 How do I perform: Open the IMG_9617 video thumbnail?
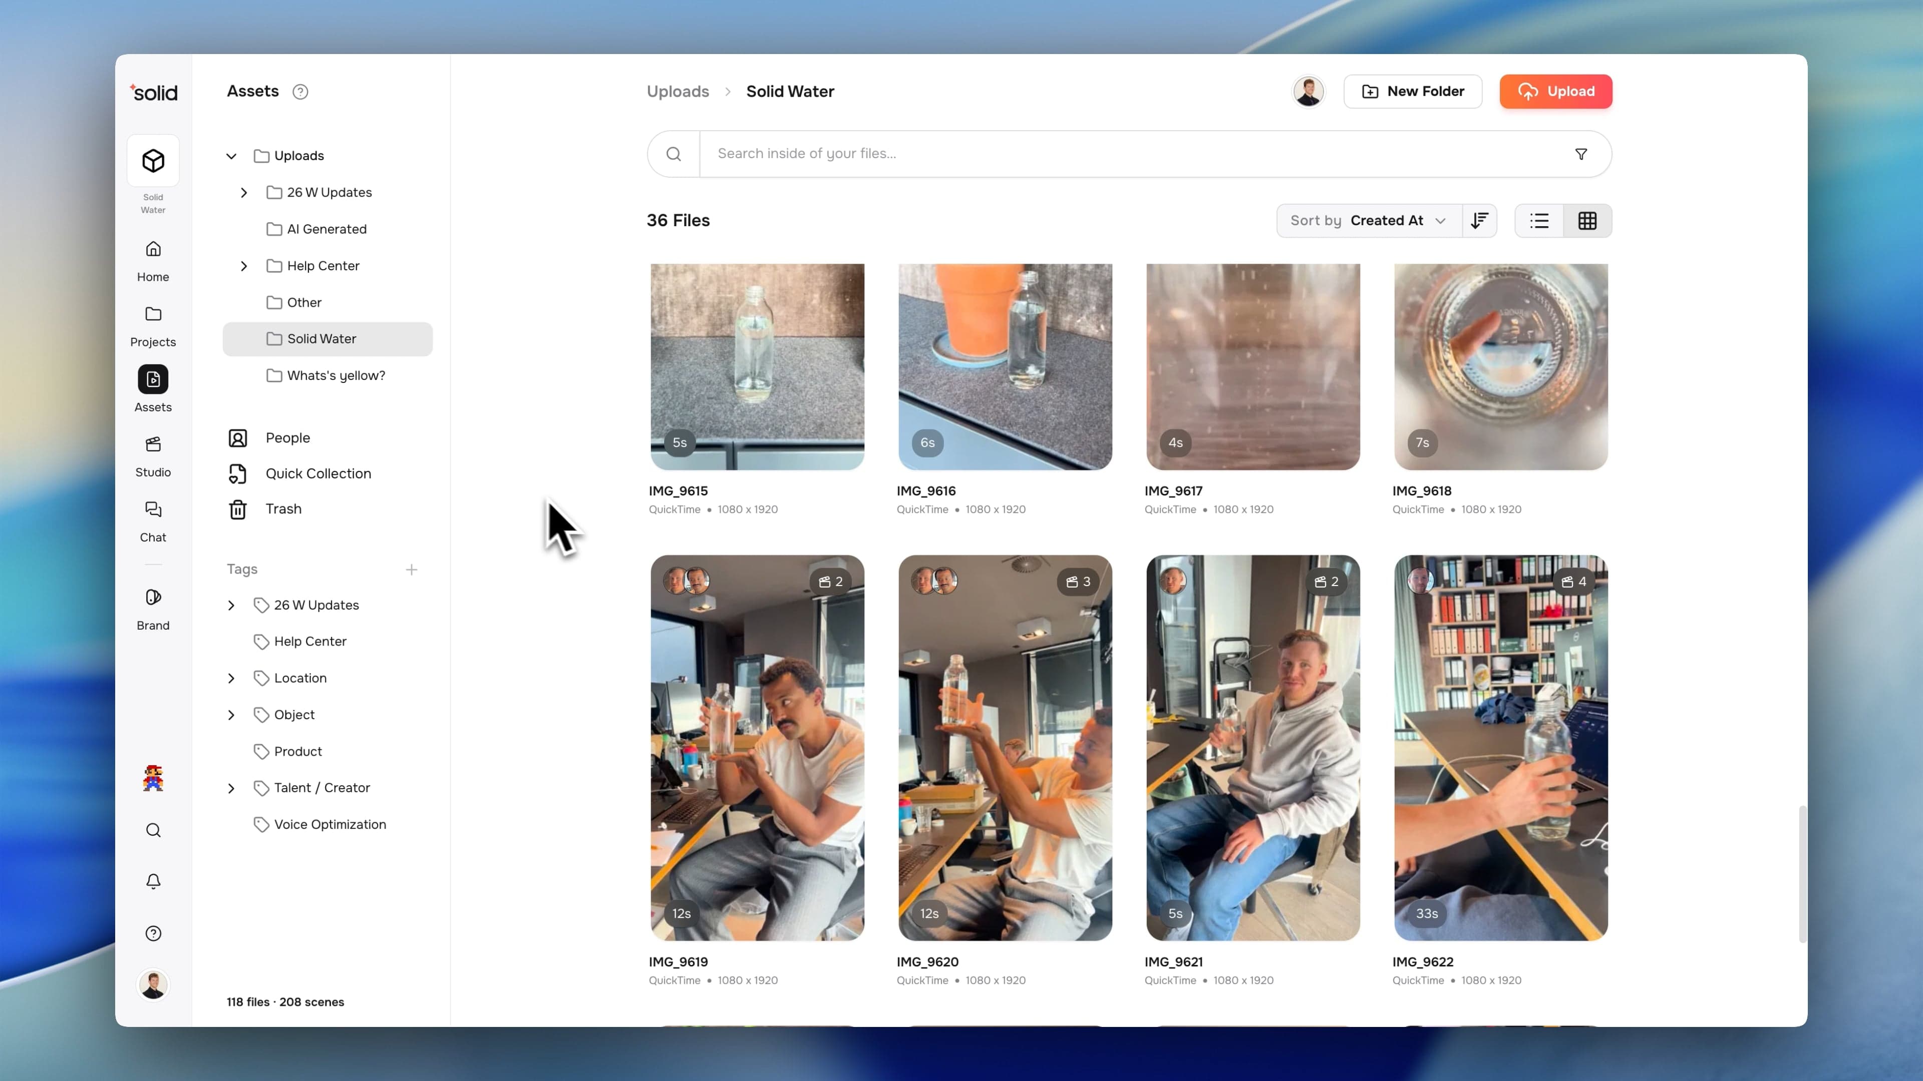[x=1252, y=366]
